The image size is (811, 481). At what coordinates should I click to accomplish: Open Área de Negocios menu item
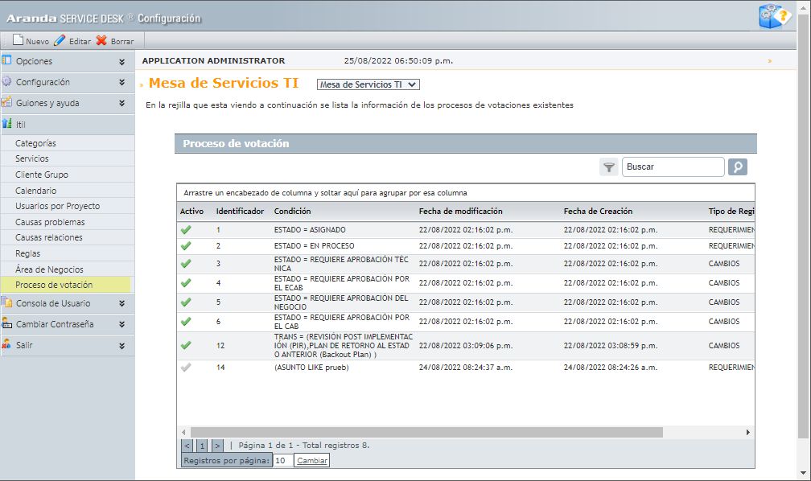(48, 269)
